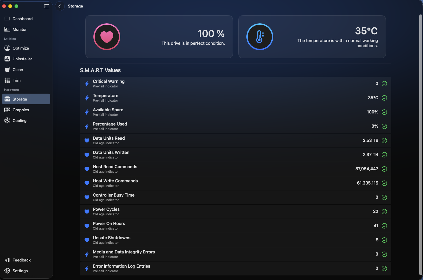Click the Data Units Written heart icon

(x=87, y=154)
